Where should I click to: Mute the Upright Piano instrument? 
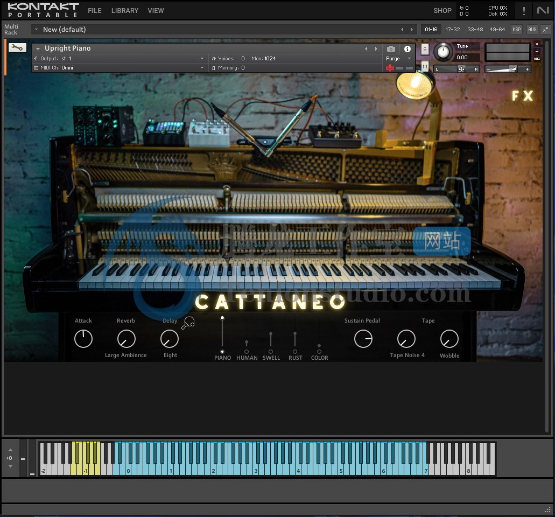(425, 66)
